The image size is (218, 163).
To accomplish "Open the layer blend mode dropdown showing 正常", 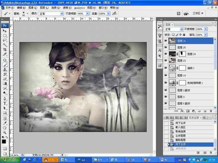I will pyautogui.click(x=174, y=29).
